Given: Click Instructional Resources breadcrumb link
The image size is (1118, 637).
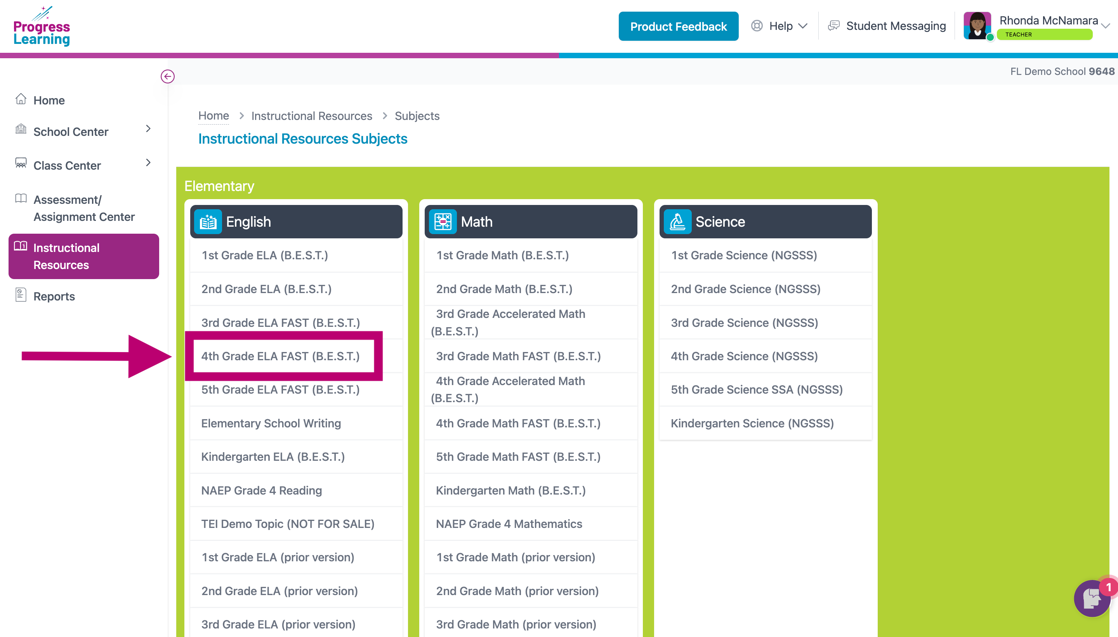Looking at the screenshot, I should click(311, 116).
